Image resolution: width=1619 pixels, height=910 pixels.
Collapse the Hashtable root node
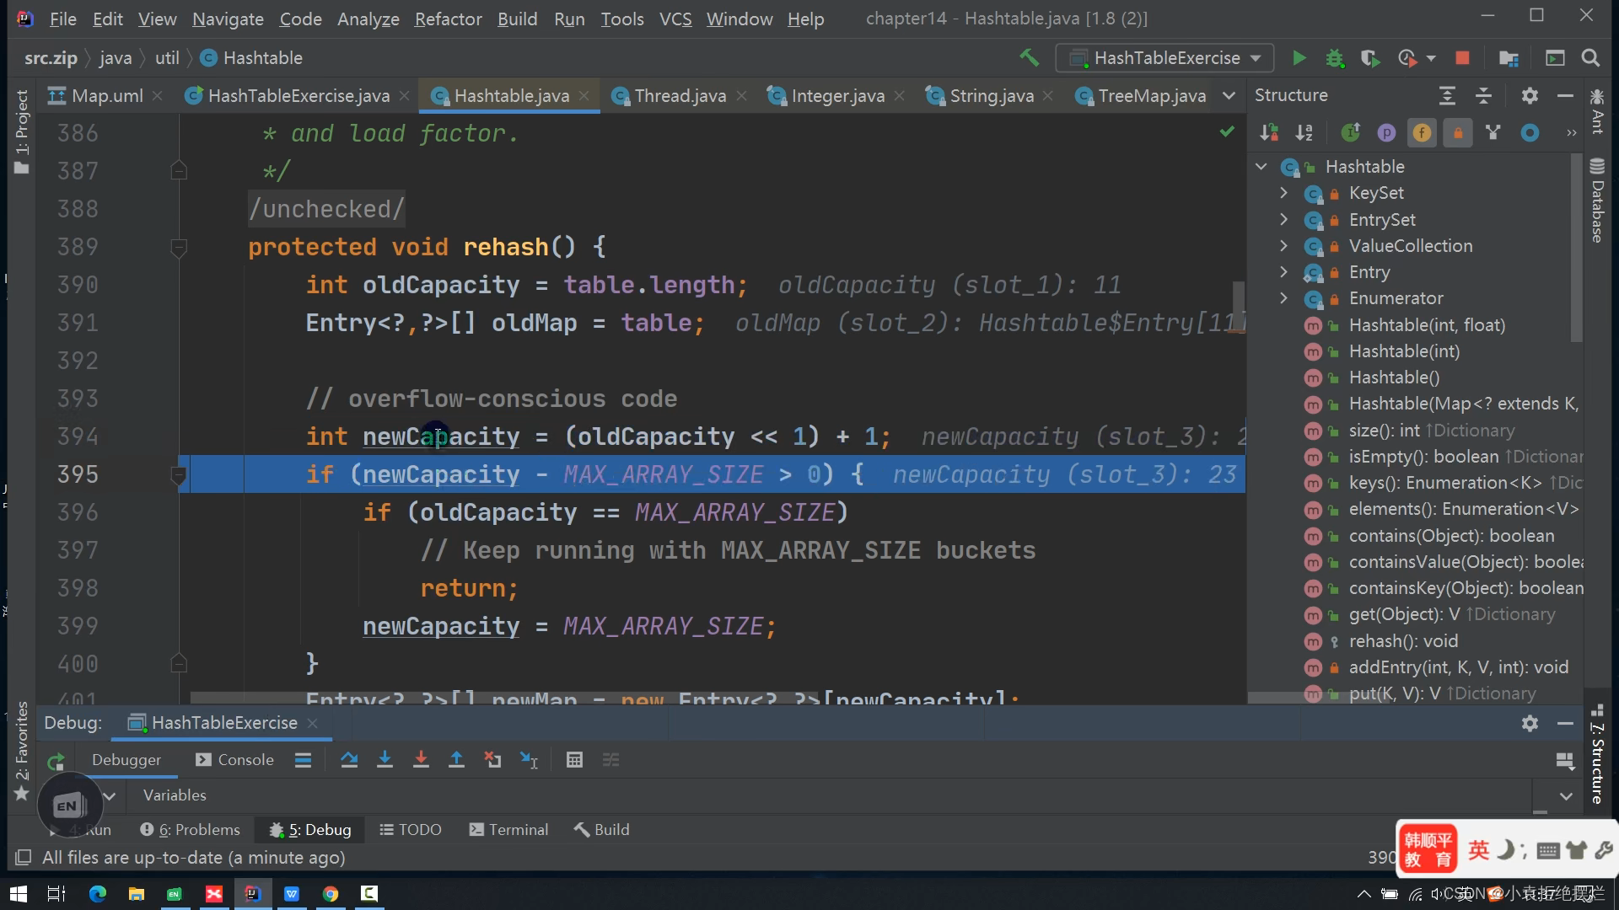[x=1261, y=167]
